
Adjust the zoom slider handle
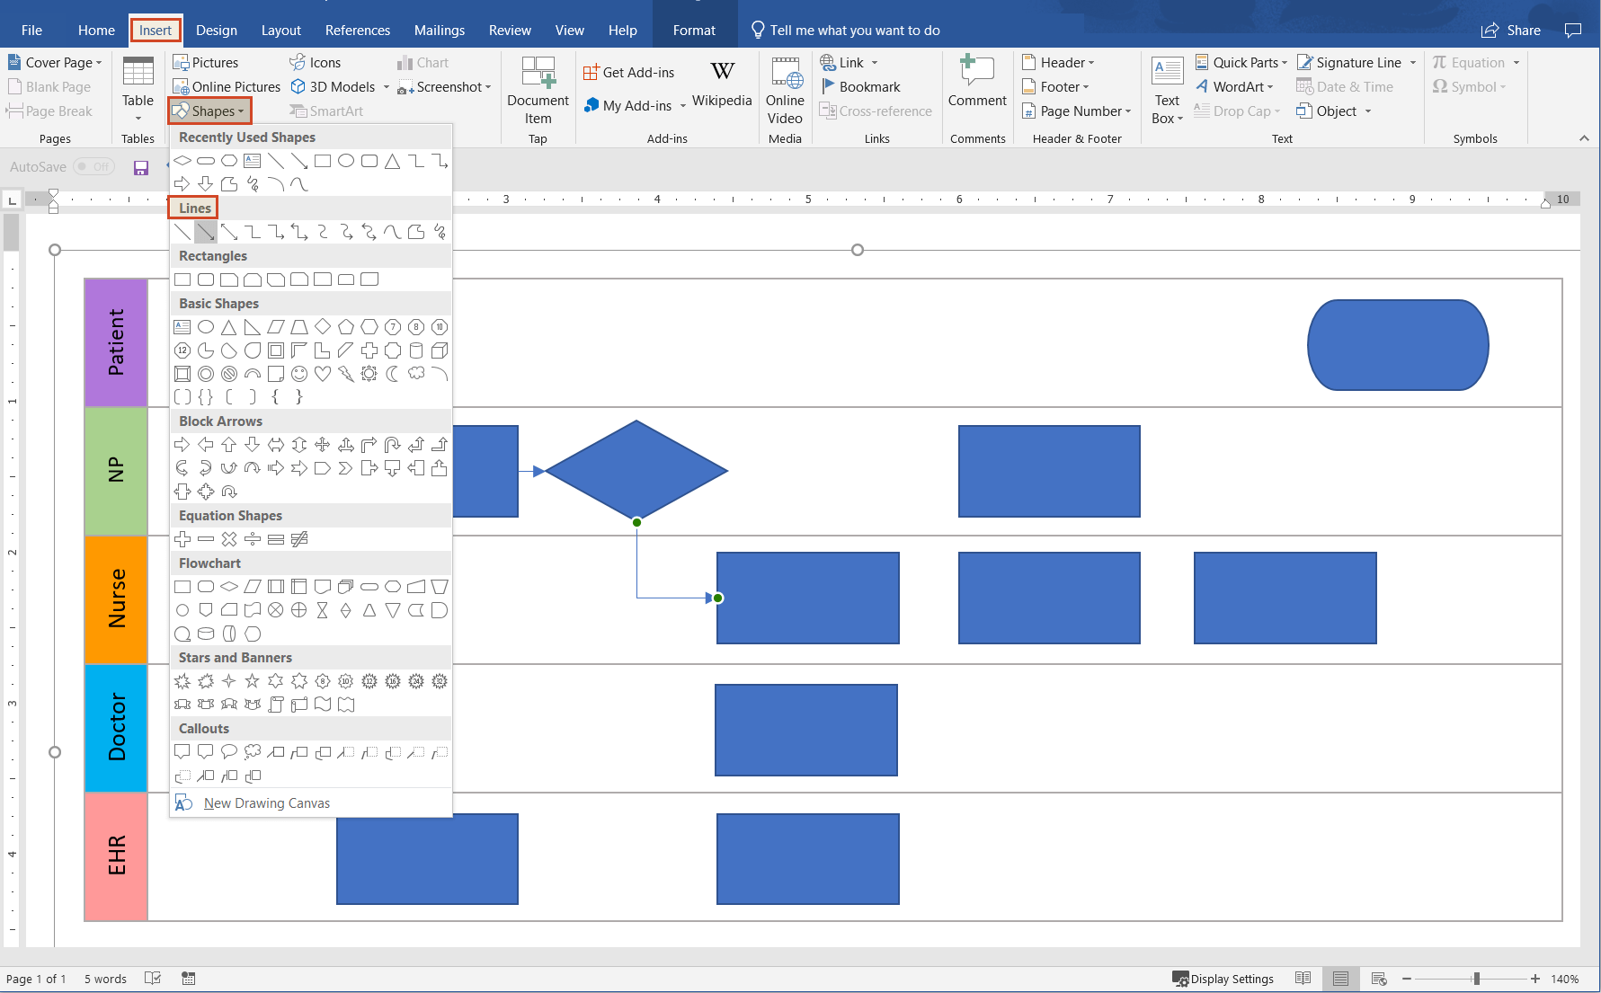(1476, 979)
